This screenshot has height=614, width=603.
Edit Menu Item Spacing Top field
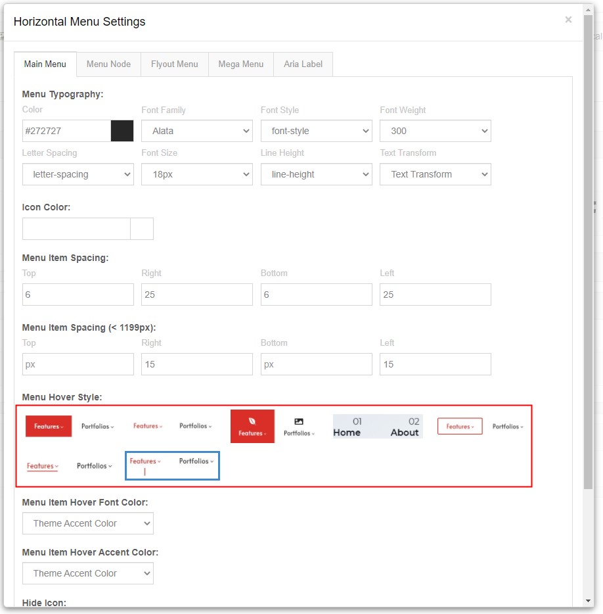coord(78,295)
